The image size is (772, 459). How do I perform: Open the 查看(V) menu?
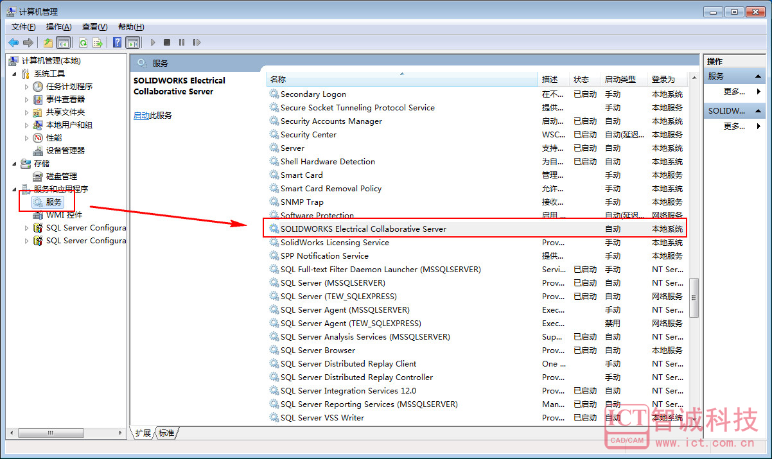coord(94,26)
